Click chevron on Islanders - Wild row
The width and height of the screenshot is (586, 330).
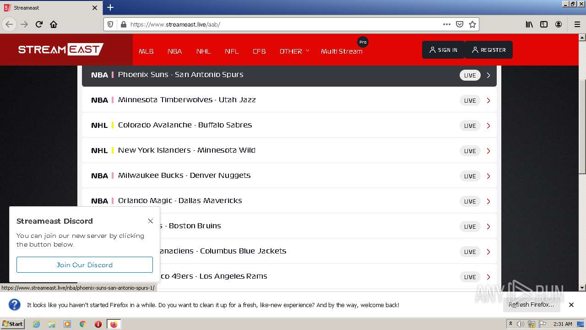click(488, 151)
